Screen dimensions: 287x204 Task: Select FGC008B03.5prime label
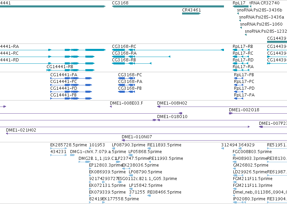tap(252, 152)
